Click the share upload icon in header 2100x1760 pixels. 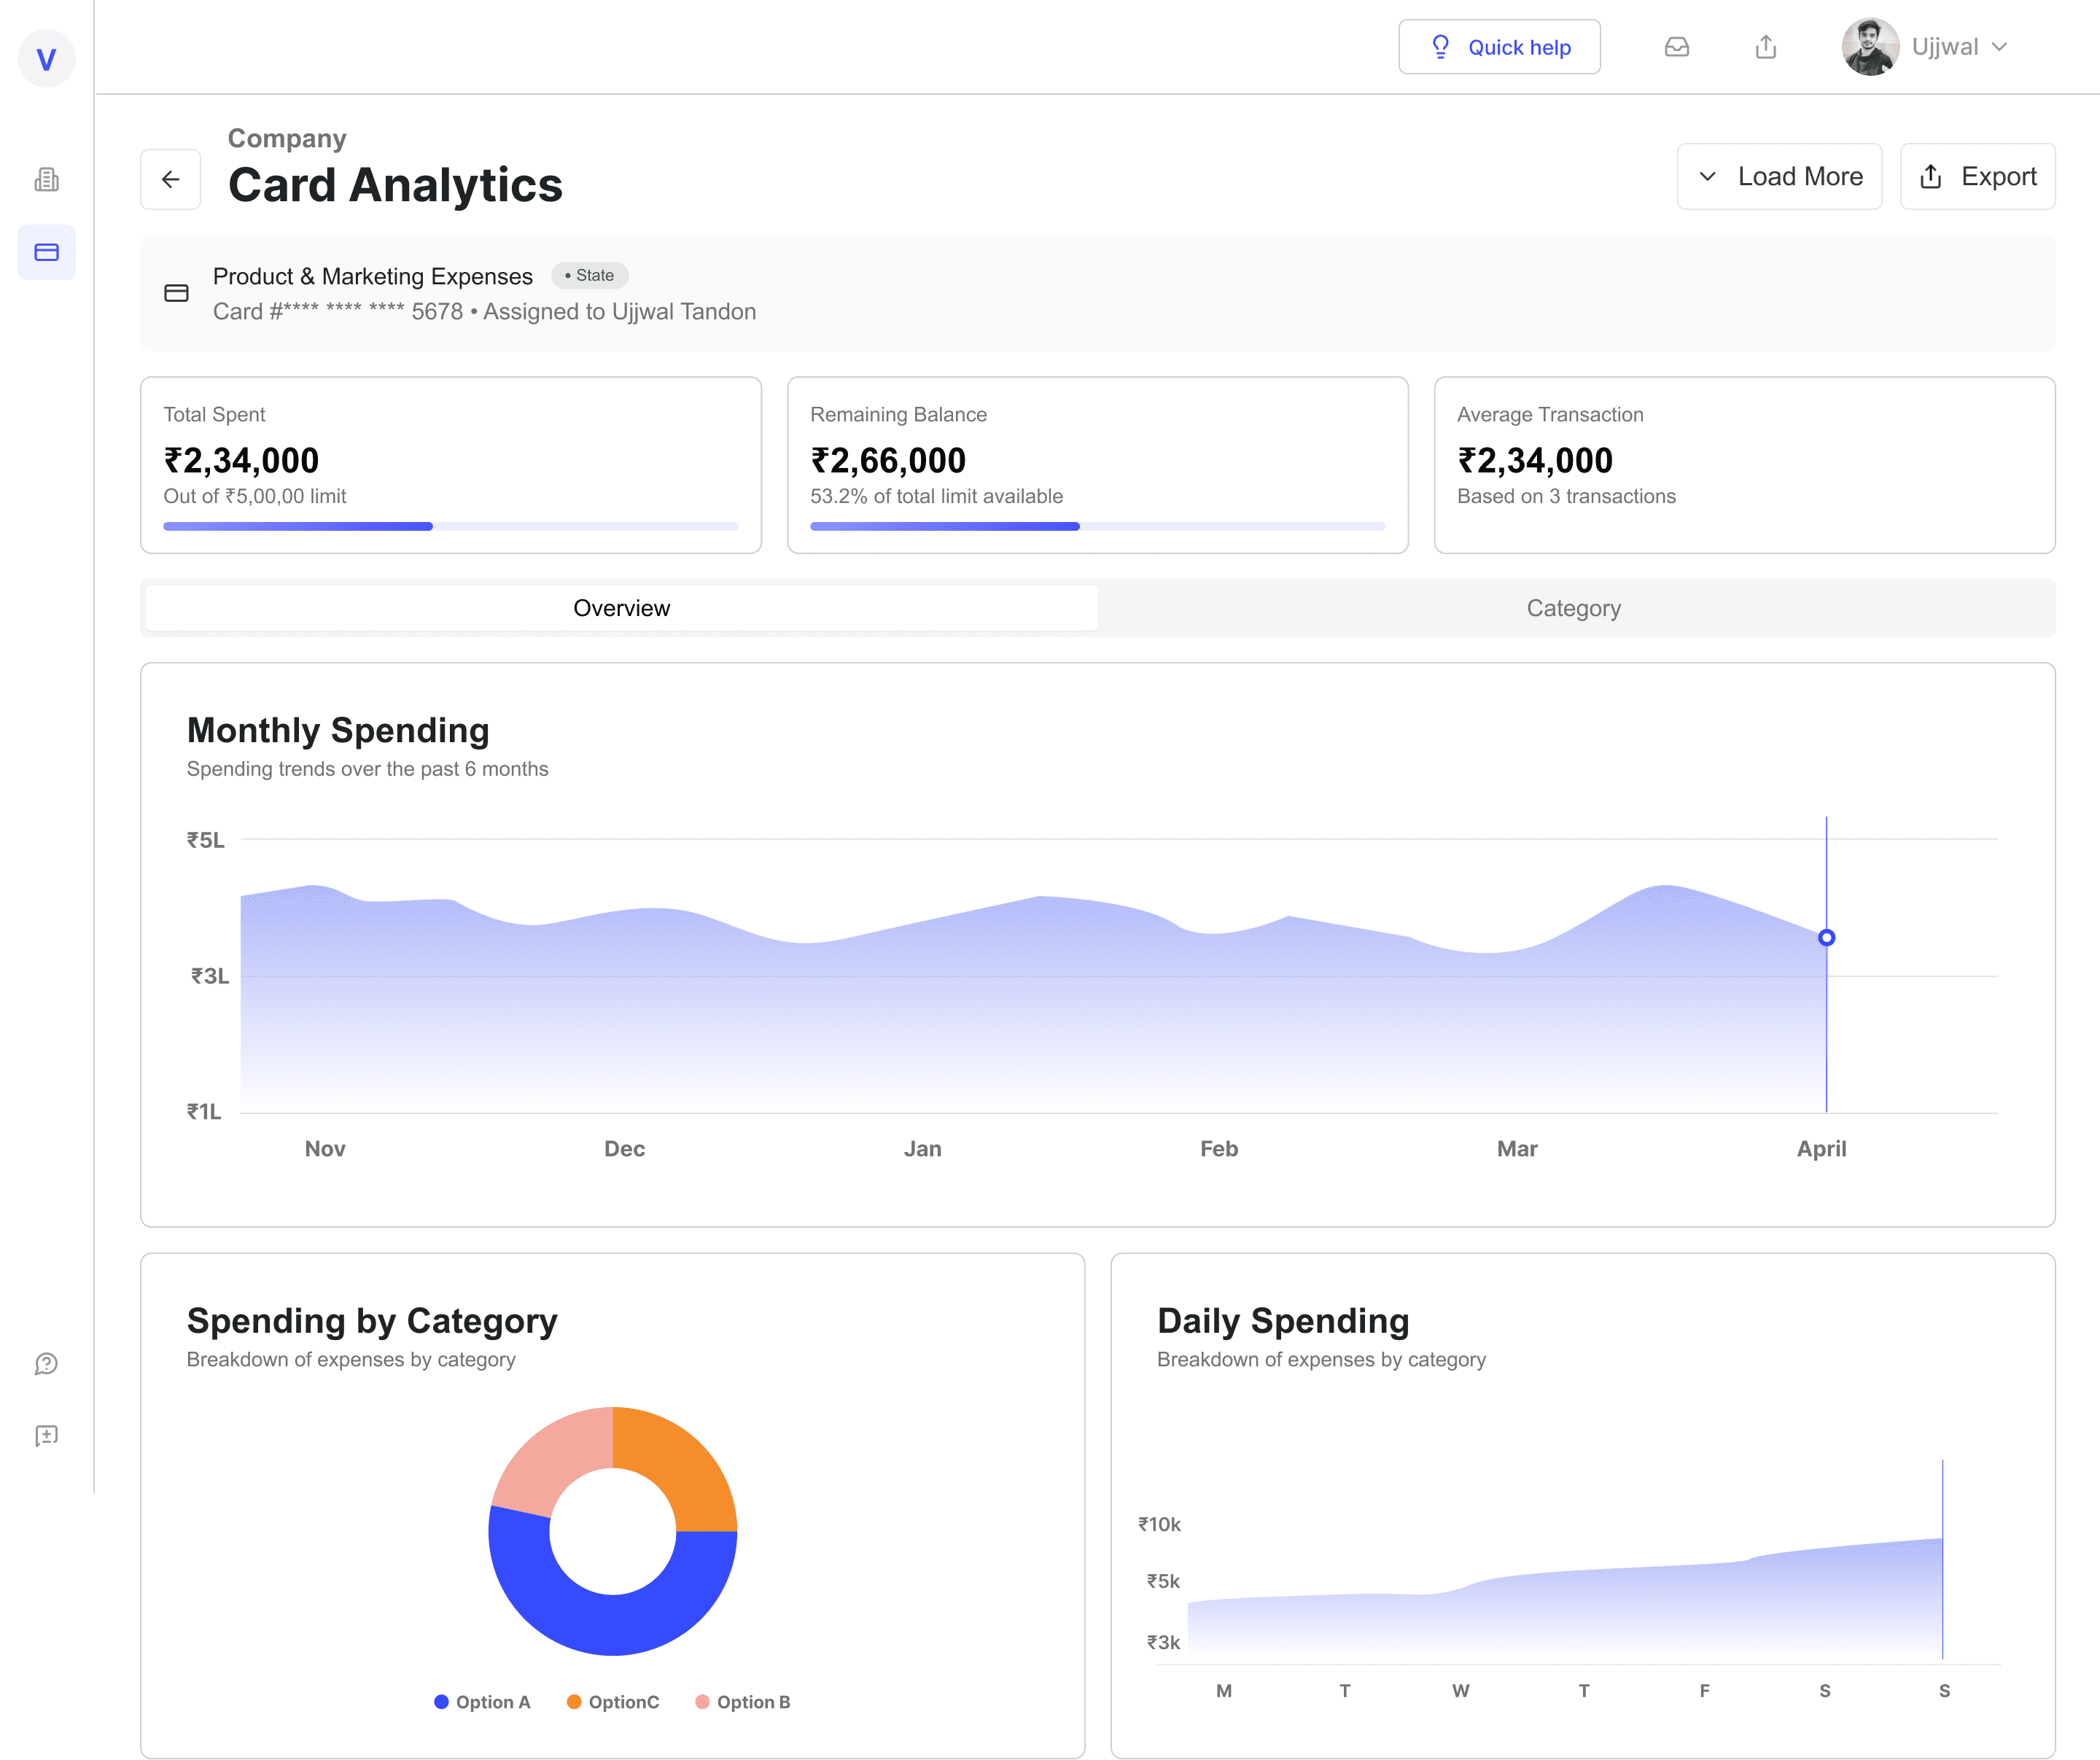1766,47
